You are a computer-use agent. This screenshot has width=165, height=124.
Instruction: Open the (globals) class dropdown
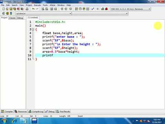point(43,13)
